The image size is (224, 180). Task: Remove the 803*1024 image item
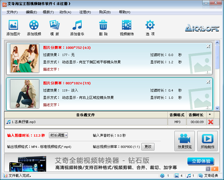[x=208, y=82]
